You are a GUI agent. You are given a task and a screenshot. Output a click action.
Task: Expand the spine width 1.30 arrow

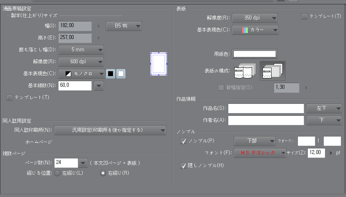[306, 88]
